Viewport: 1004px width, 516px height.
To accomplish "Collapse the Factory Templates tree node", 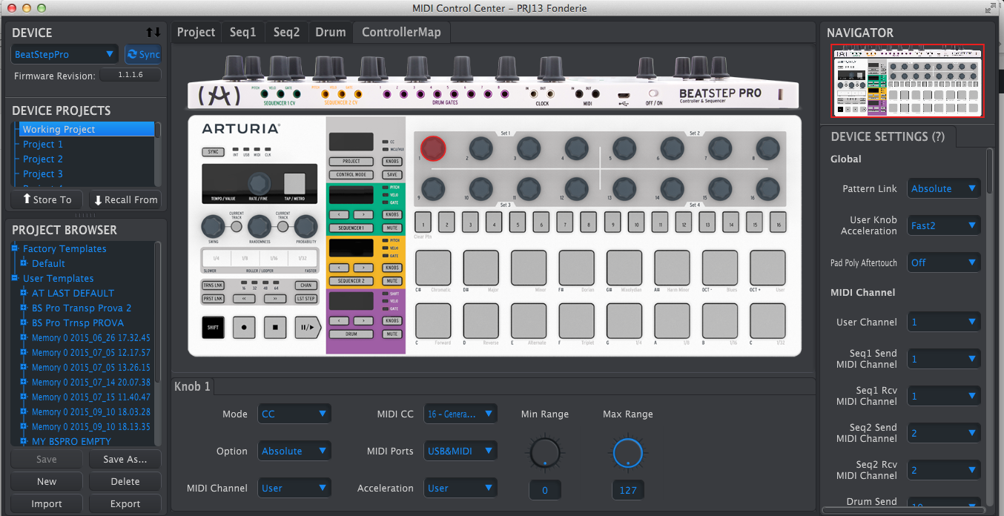I will pos(14,248).
